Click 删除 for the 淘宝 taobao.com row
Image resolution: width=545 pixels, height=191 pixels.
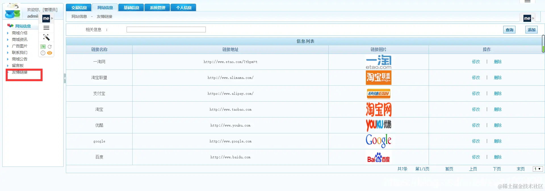point(498,109)
